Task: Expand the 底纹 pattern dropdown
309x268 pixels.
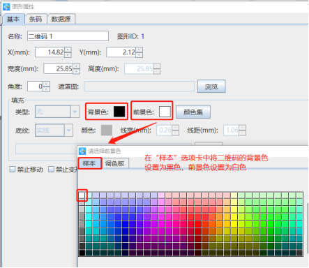Action: pyautogui.click(x=68, y=131)
